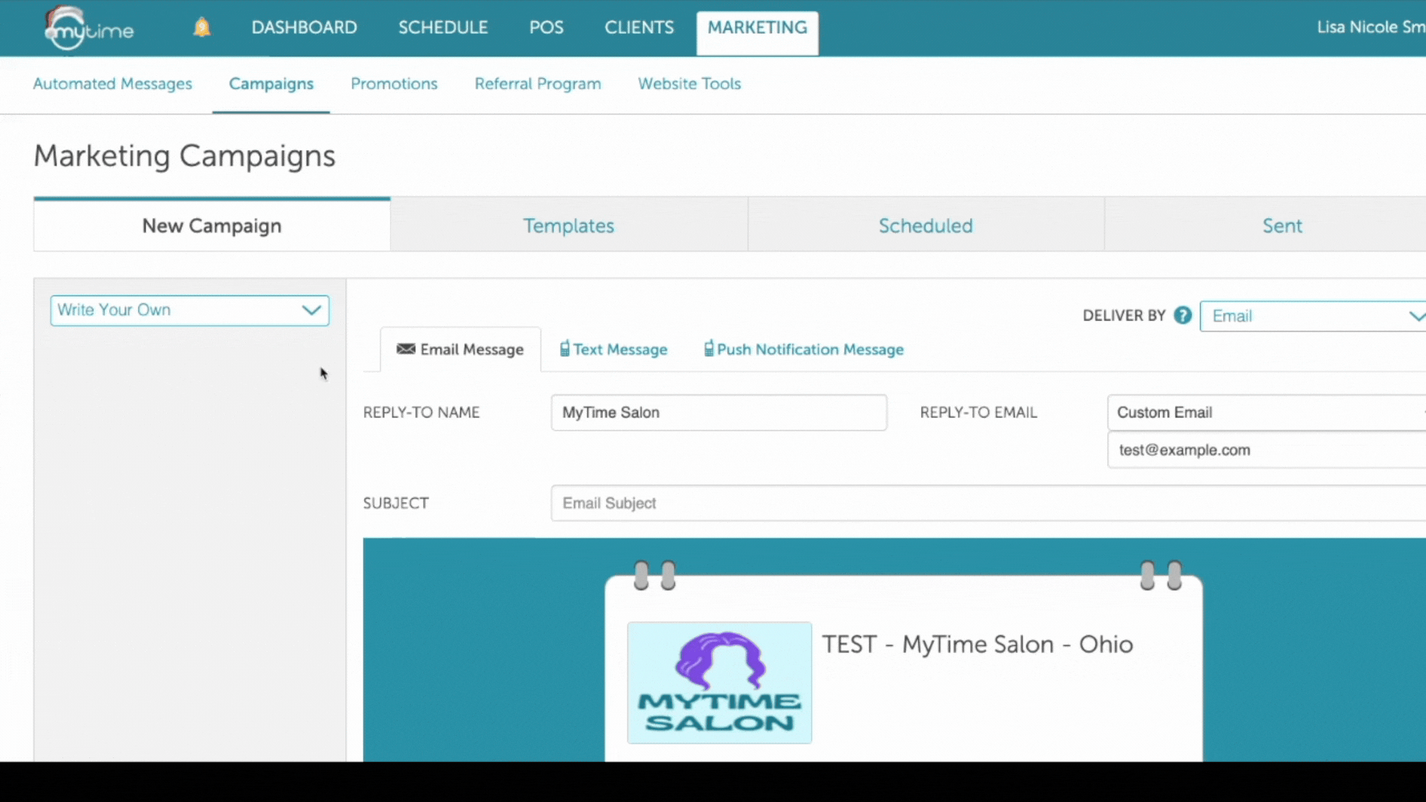Viewport: 1426px width, 802px height.
Task: Open Referral Program page
Action: click(x=538, y=84)
